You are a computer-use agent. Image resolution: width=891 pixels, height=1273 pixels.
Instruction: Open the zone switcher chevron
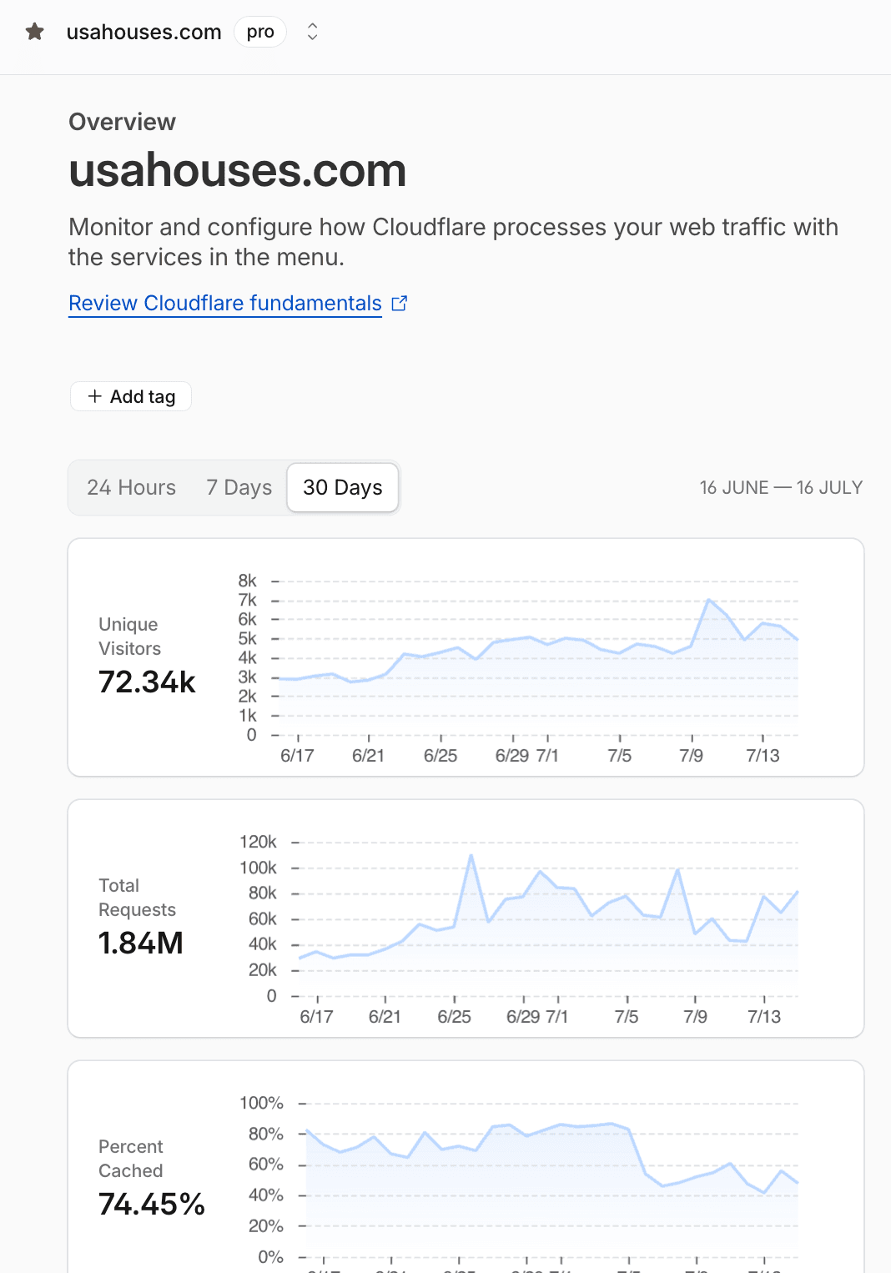[312, 32]
